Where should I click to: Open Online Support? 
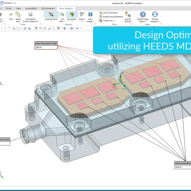(155, 17)
